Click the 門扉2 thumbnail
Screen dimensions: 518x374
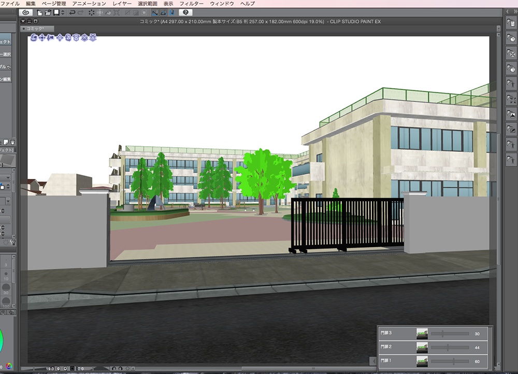click(422, 348)
